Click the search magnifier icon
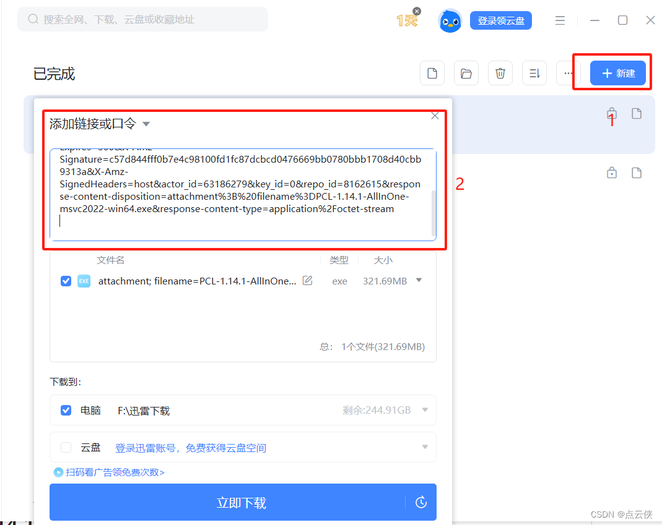The image size is (662, 525). pos(33,19)
